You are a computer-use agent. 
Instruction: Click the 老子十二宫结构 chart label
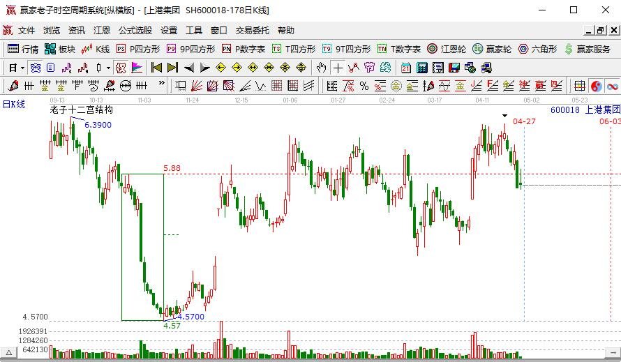pos(81,110)
